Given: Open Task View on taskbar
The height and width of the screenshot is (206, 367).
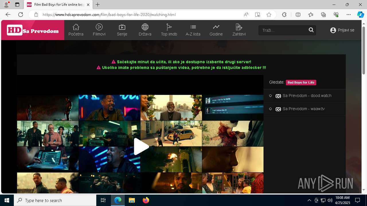Looking at the screenshot, I should click(103, 200).
